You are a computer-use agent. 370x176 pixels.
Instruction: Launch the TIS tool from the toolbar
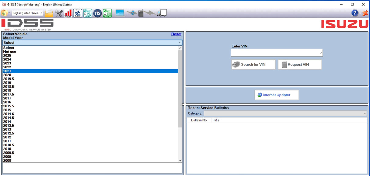pos(98,13)
